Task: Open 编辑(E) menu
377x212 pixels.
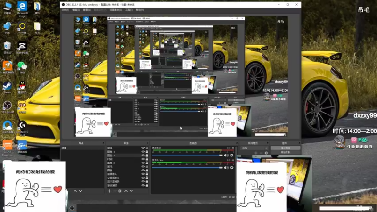Action: point(76,10)
